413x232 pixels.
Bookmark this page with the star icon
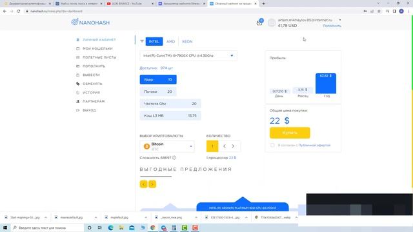pyautogui.click(x=379, y=11)
